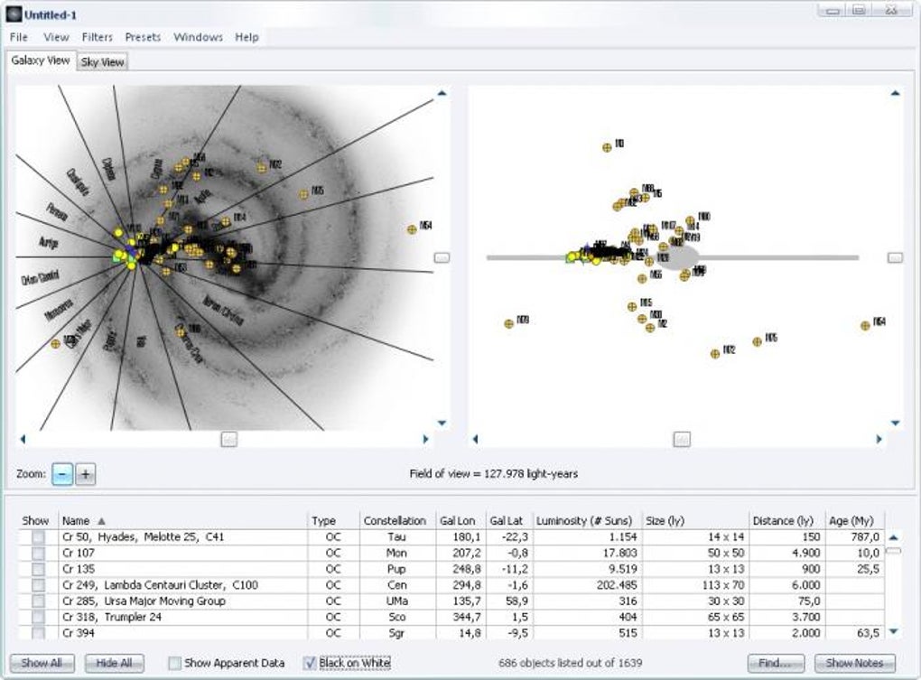Sort by the Constellation column header

coord(397,521)
